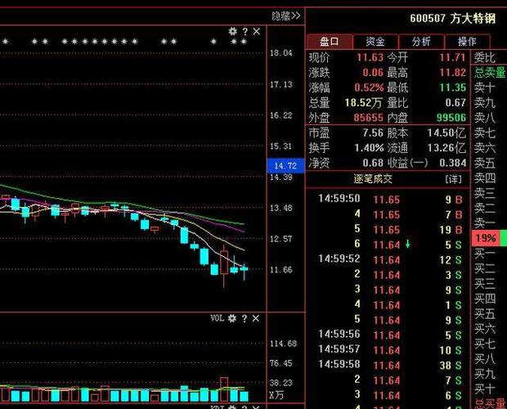Open [详] trade details link
Image resolution: width=507 pixels, height=409 pixels.
pos(453,179)
